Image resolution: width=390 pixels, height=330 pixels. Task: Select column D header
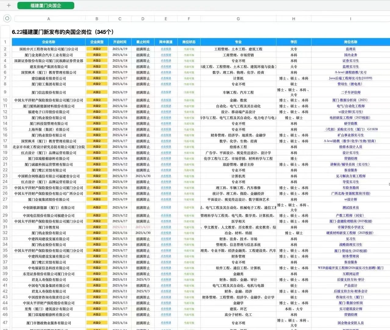pos(143,19)
